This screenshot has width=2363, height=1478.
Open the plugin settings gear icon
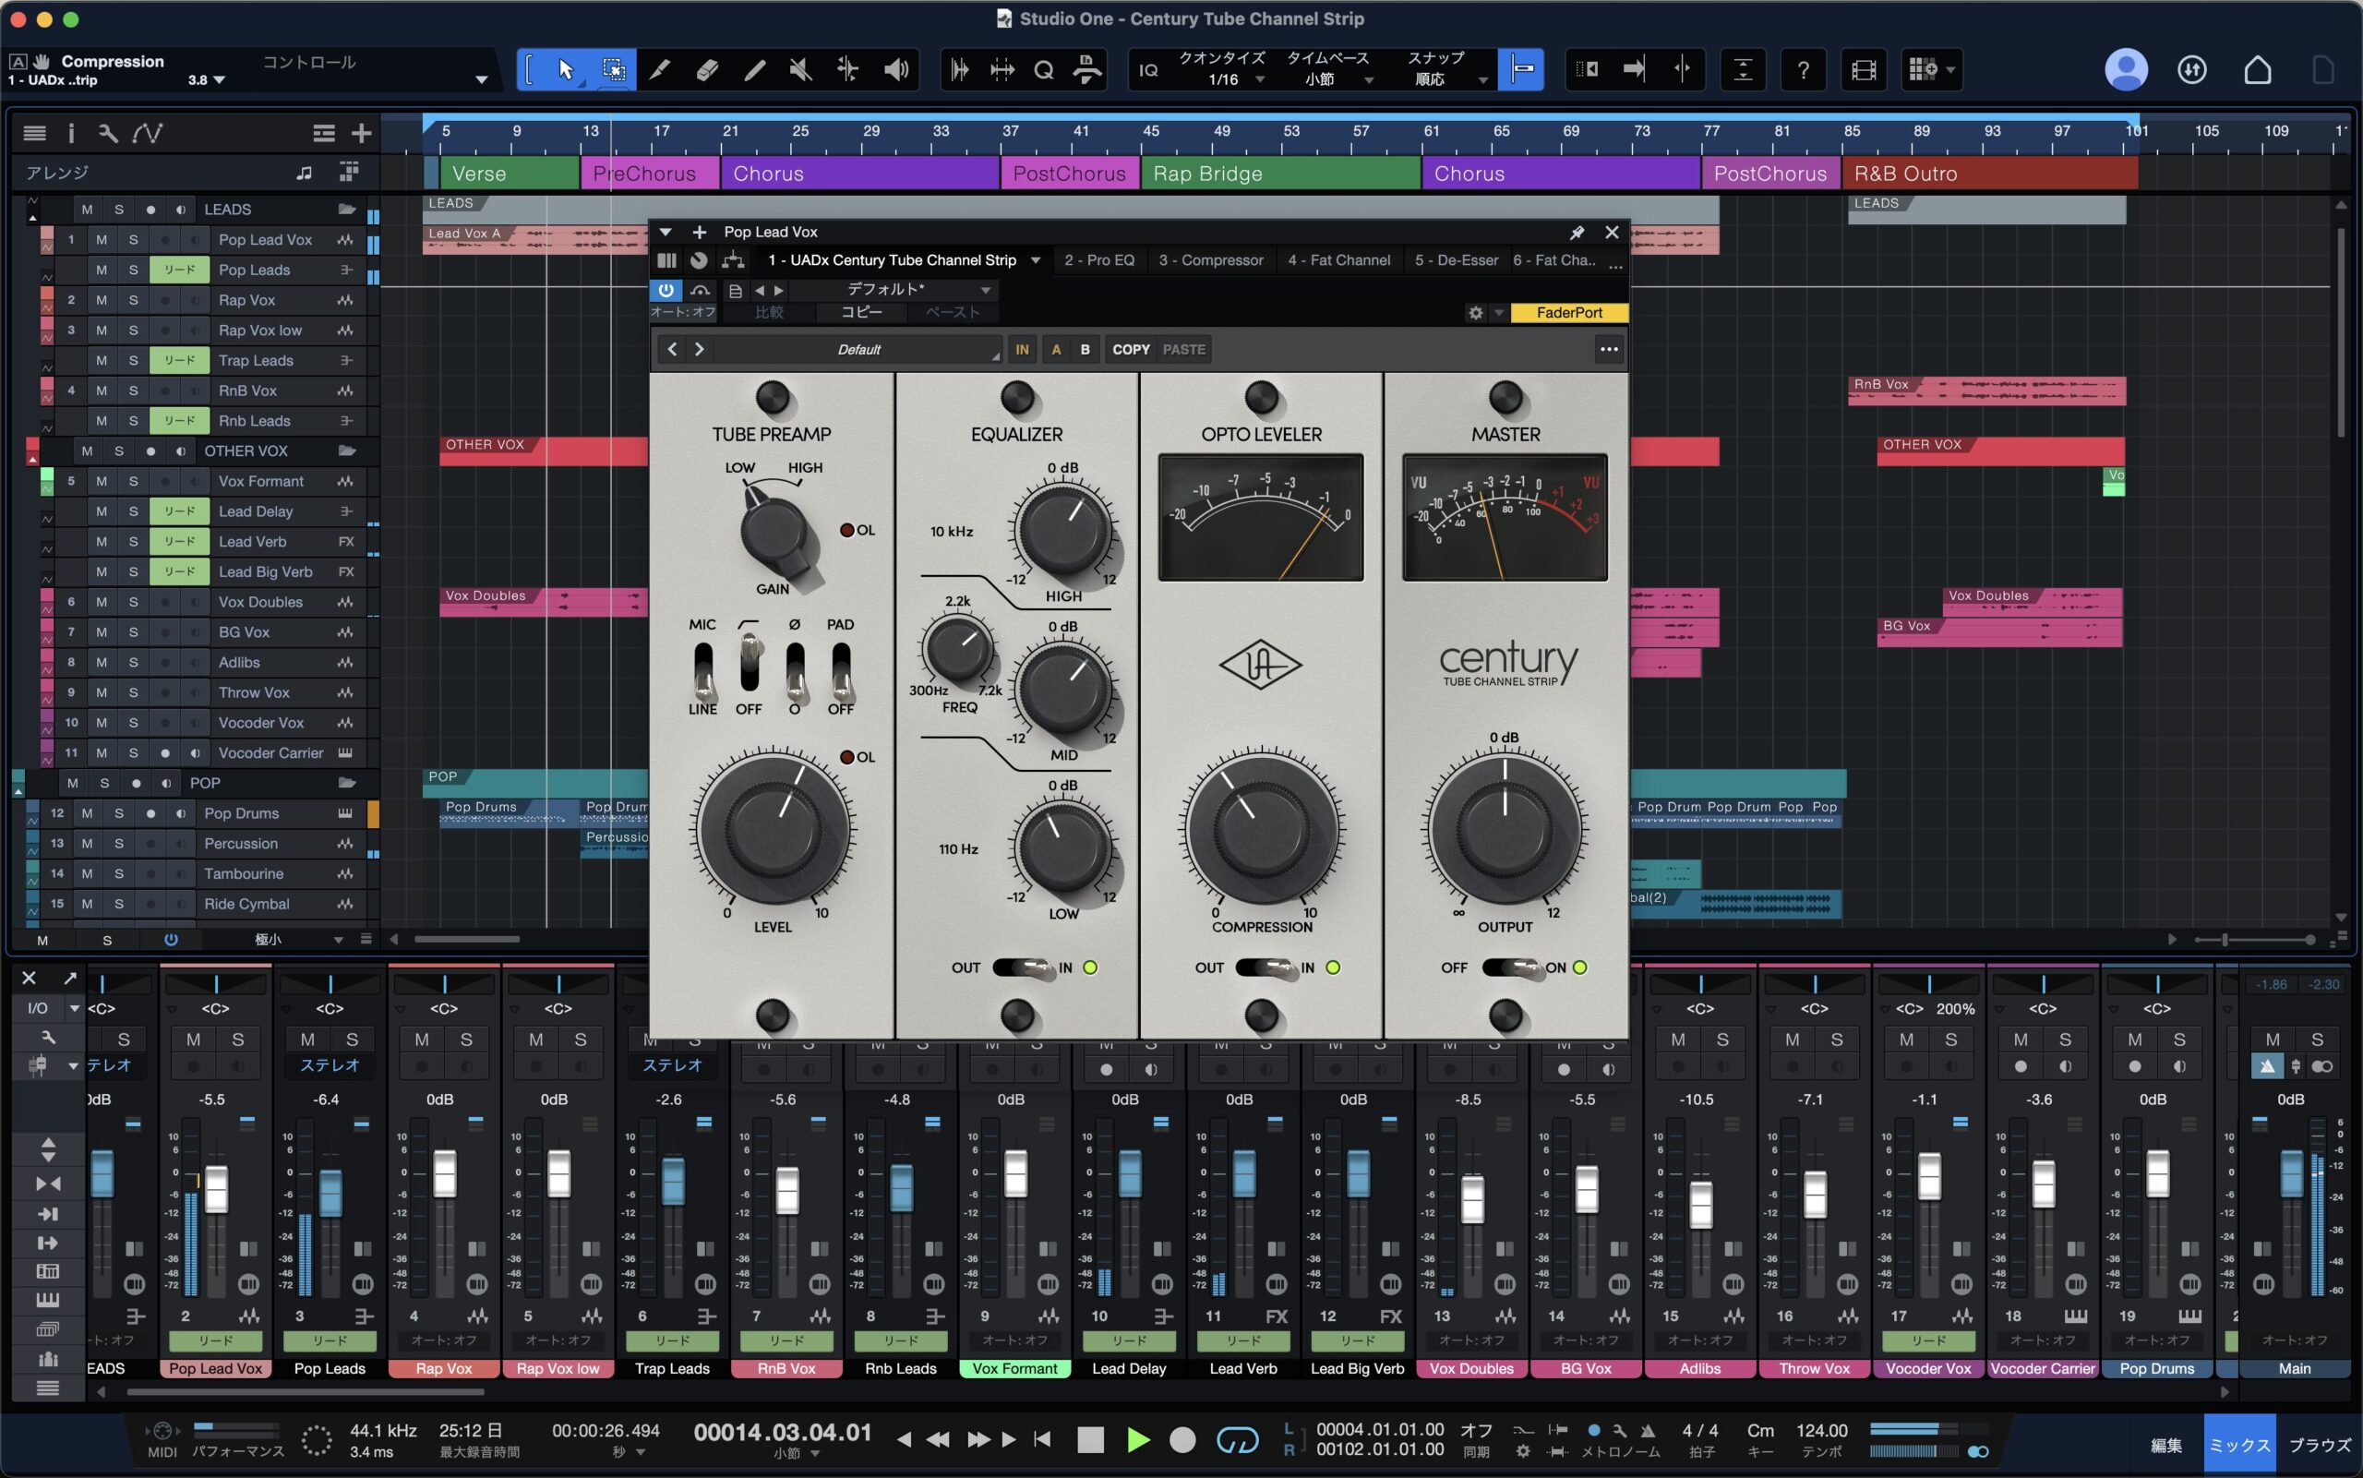pos(1476,313)
